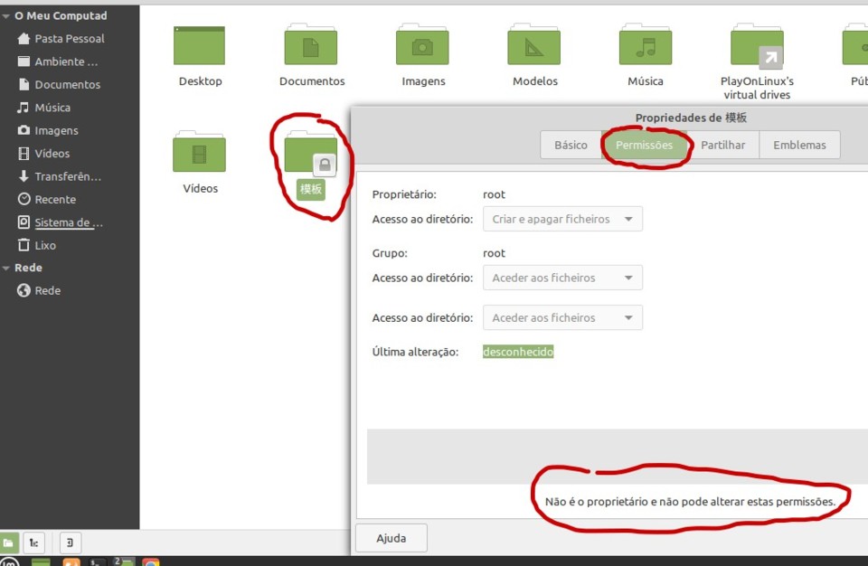Hide the sidebar using bottom bar button
The height and width of the screenshot is (566, 868).
[x=71, y=542]
